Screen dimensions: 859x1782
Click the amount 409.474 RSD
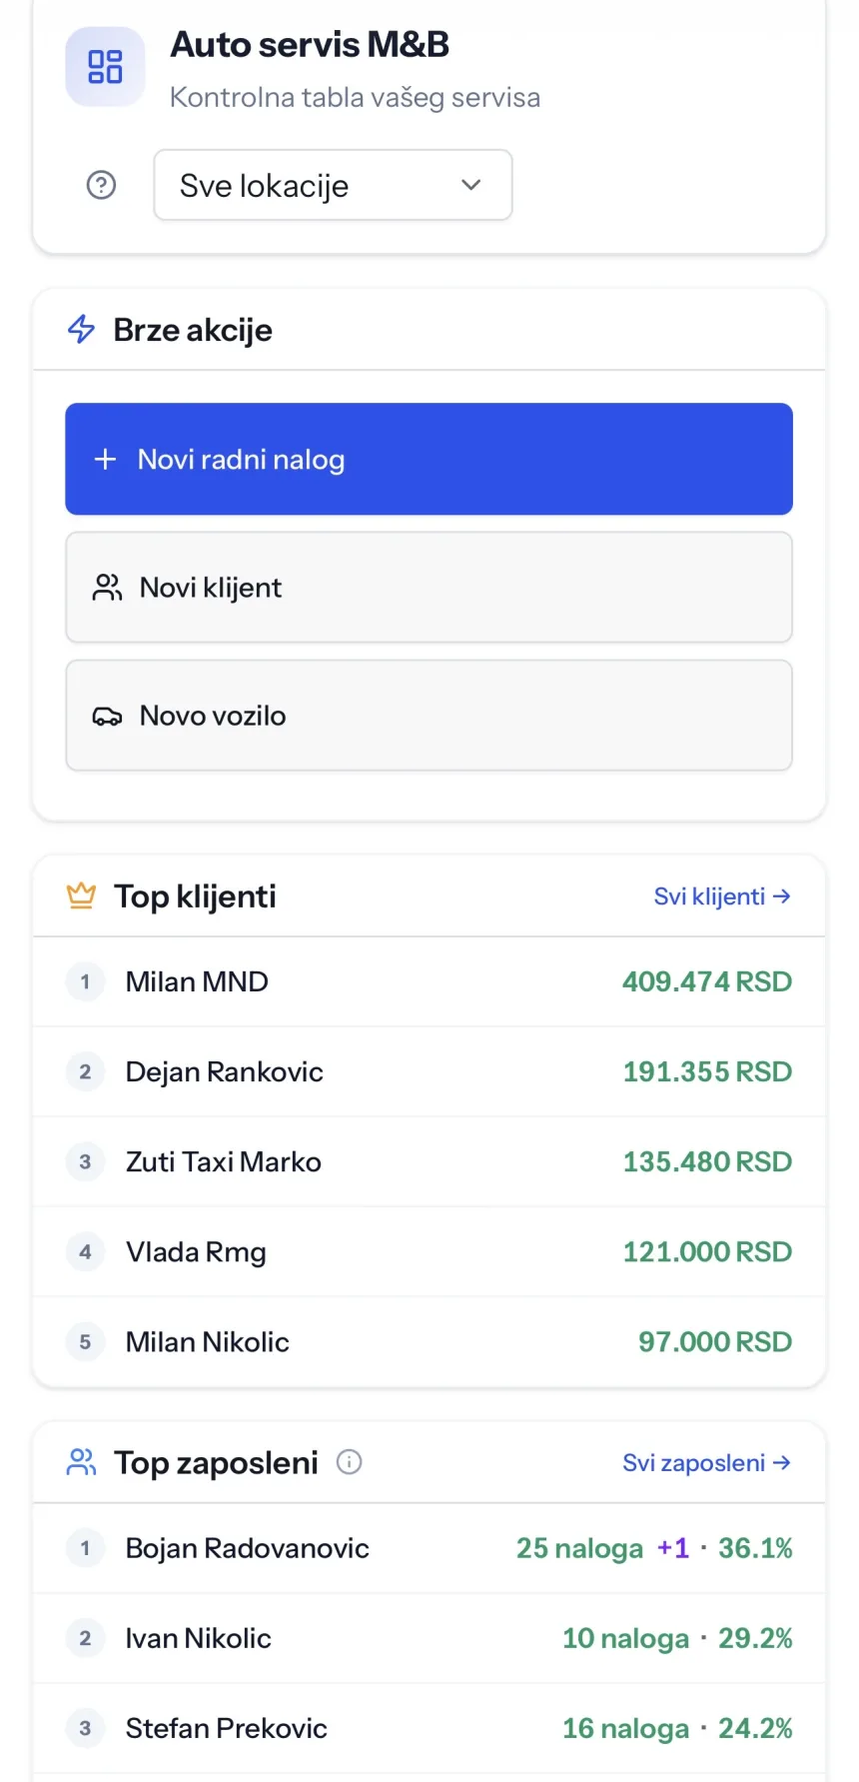707,981
